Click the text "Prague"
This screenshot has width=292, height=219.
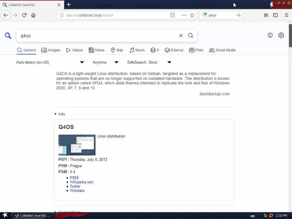pos(76,166)
